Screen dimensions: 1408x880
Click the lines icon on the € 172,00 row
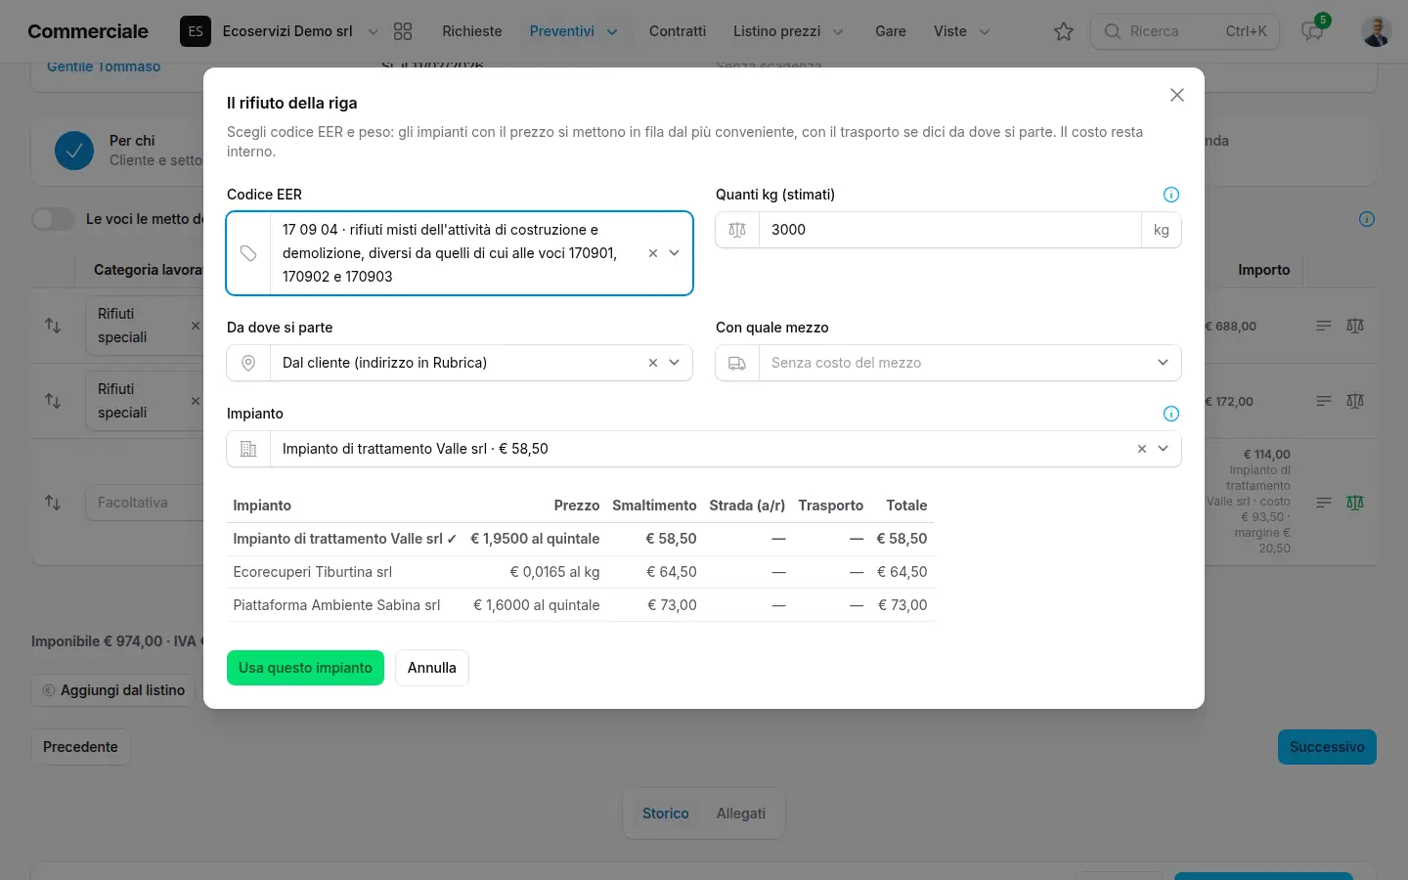(x=1324, y=401)
